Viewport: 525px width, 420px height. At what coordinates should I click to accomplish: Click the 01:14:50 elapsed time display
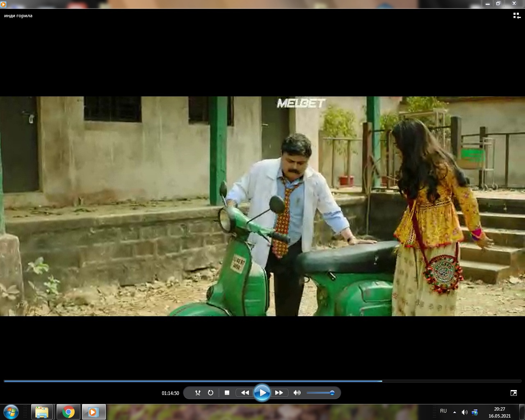[x=170, y=393]
